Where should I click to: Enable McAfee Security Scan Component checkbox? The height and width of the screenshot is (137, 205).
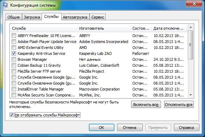click(x=14, y=95)
